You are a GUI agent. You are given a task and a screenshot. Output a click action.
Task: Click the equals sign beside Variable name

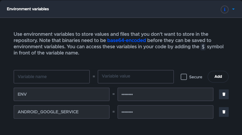pyautogui.click(x=94, y=77)
